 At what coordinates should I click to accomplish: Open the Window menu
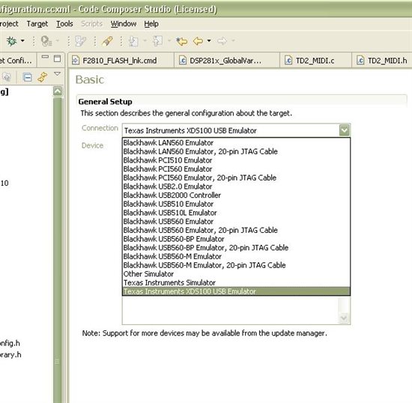tap(124, 24)
